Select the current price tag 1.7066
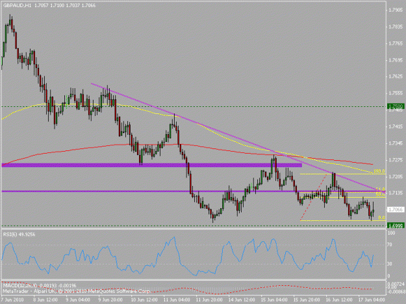 click(x=396, y=209)
